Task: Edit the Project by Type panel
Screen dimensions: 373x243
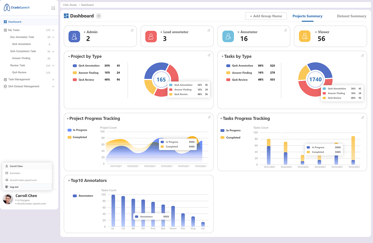Action: click(209, 55)
